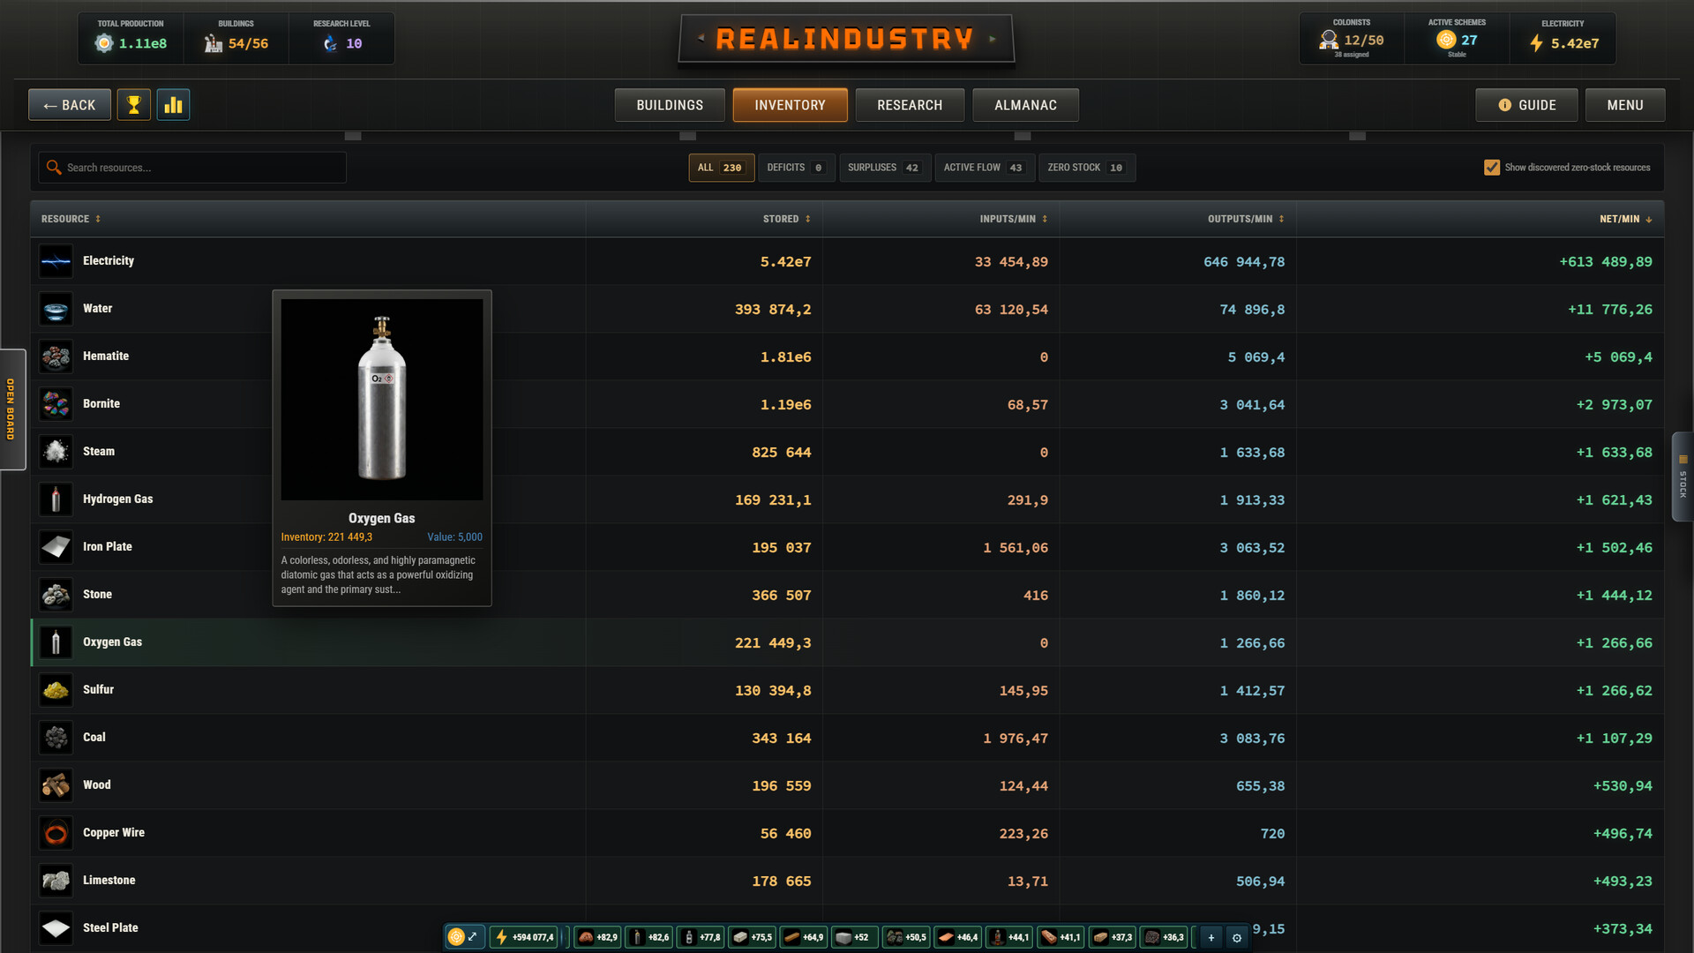Image resolution: width=1694 pixels, height=953 pixels.
Task: Expand the bottom tracker bar arrows icon
Action: (473, 937)
